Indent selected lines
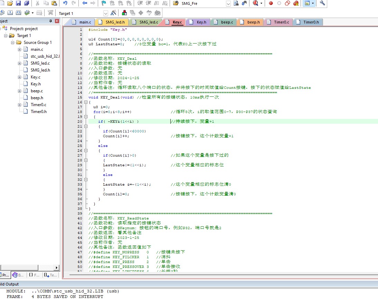The width and height of the screenshot is (378, 299). [x=140, y=3]
